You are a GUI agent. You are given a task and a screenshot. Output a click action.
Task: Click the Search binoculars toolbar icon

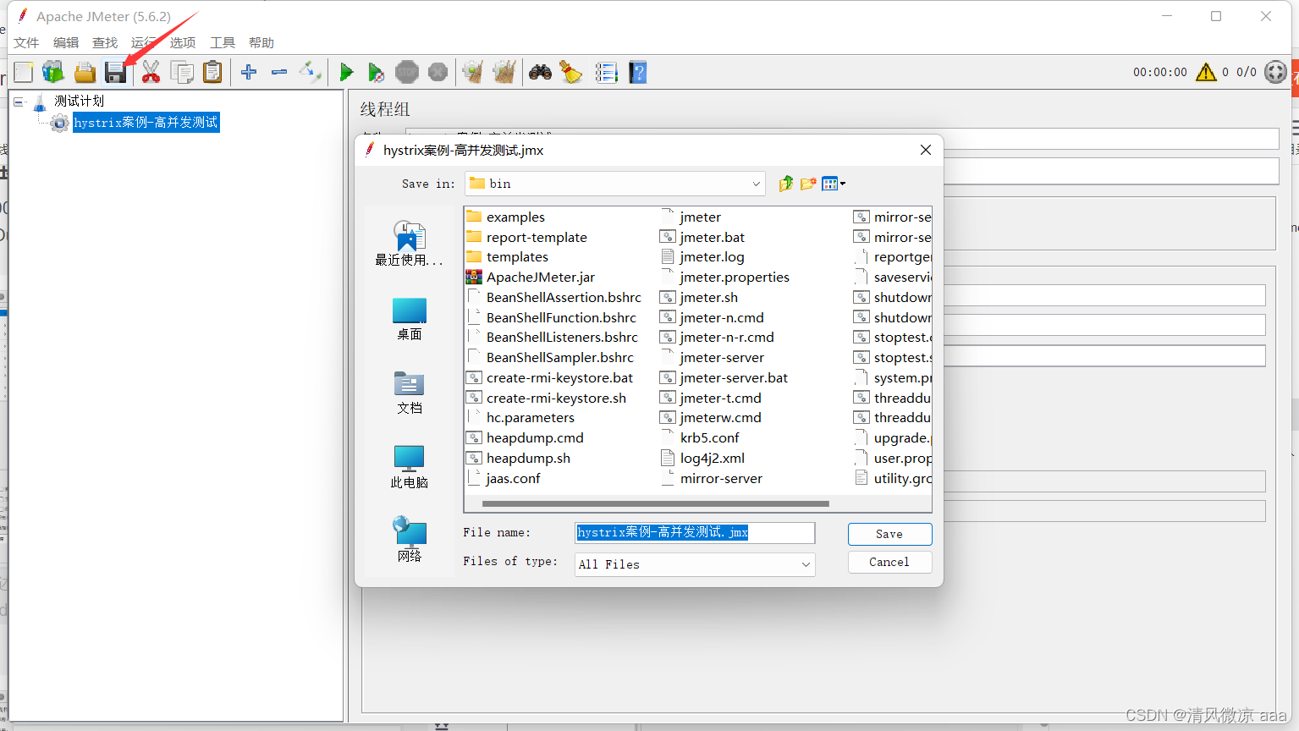point(541,72)
